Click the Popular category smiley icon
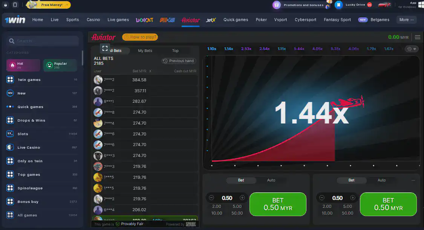Screen dimensions: 424x230 coord(49,65)
